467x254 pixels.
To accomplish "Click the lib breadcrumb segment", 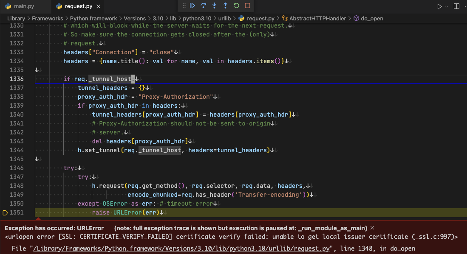I will click(173, 18).
